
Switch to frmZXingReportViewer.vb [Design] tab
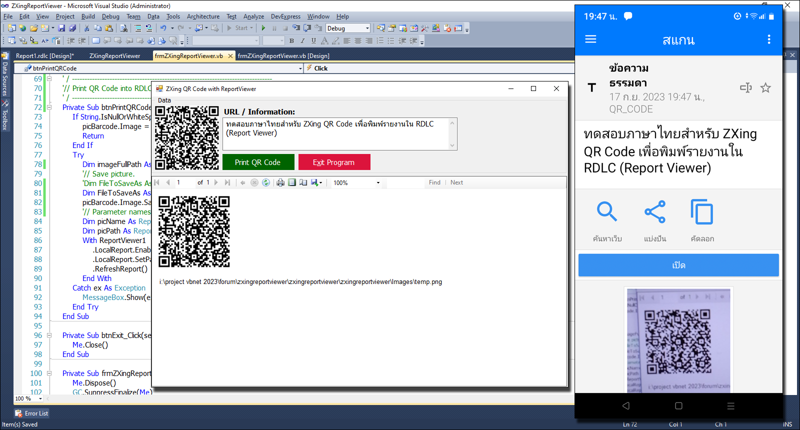tap(283, 56)
